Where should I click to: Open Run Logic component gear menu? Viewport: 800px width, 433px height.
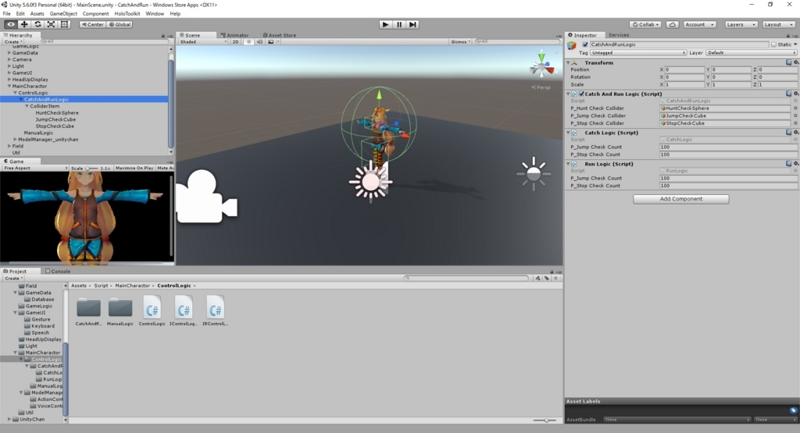point(796,164)
